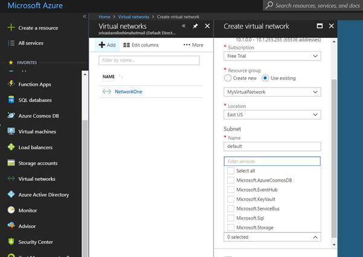Open Azure Active Directory menu item
Viewport: 363px width, 257px height.
(x=43, y=195)
